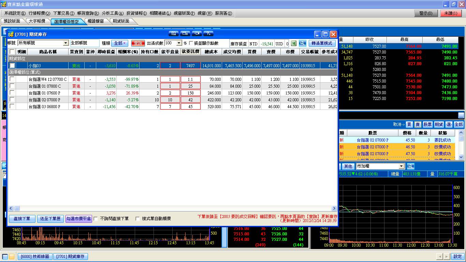Click the 其他 button near 市加權
Image resolution: width=466 pixels, height=262 pixels.
point(348,166)
